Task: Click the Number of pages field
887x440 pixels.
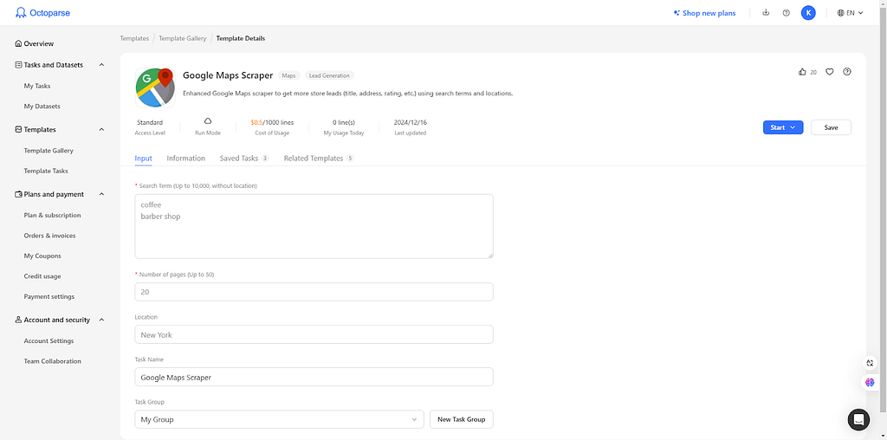Action: coord(314,292)
